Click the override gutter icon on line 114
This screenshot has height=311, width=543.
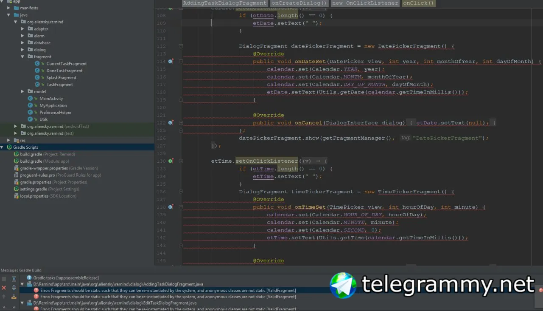pos(171,62)
